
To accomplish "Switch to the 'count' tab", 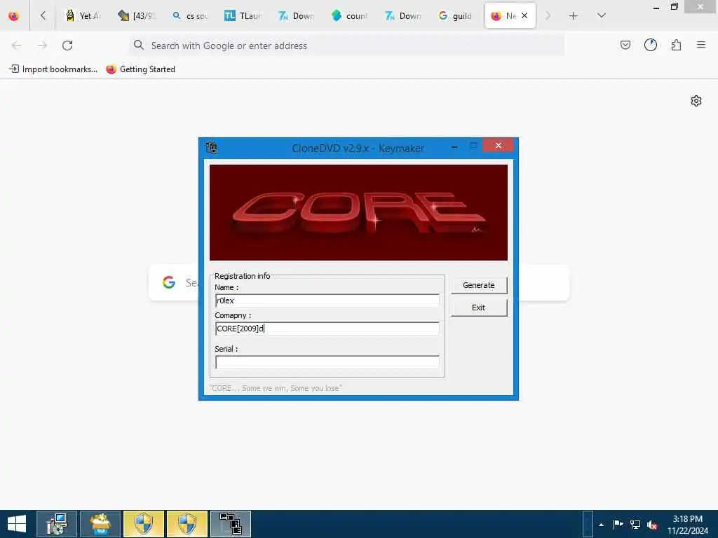I will coord(349,16).
